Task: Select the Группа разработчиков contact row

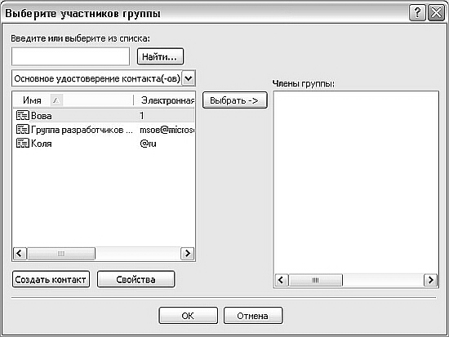Action: [104, 130]
